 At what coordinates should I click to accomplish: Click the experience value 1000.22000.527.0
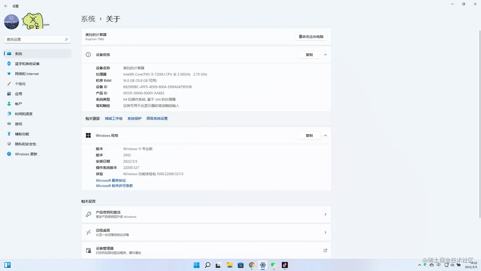pos(153,174)
